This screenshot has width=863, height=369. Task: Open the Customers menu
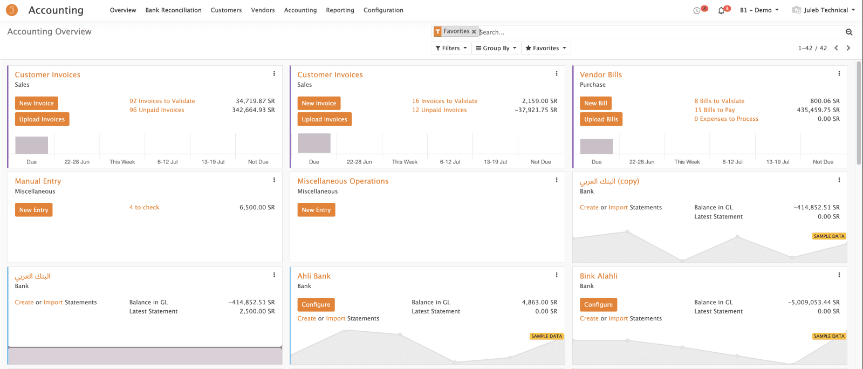pos(226,10)
